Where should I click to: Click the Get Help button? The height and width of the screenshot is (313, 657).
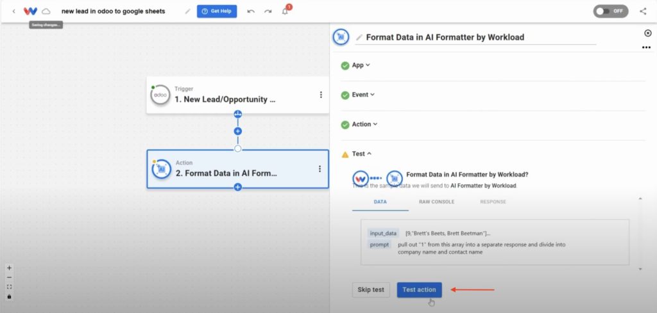217,12
